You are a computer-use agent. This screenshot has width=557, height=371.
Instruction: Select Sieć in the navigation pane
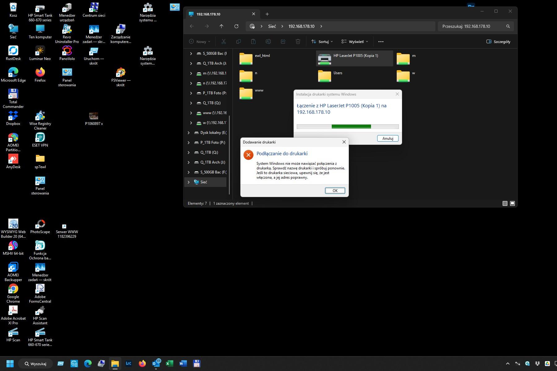pyautogui.click(x=204, y=182)
